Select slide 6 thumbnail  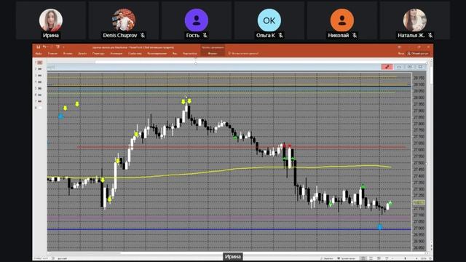tap(40, 95)
